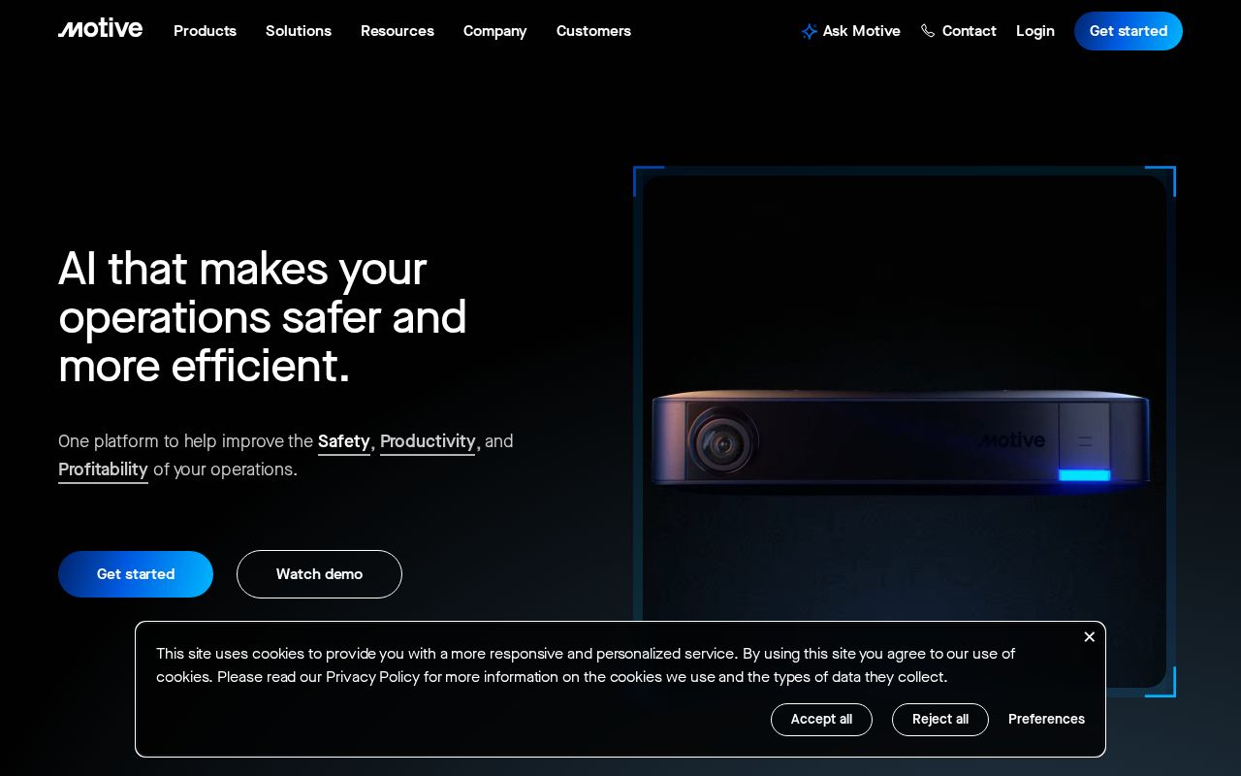Open the Safety link
Viewport: 1241px width, 776px height.
click(x=344, y=441)
